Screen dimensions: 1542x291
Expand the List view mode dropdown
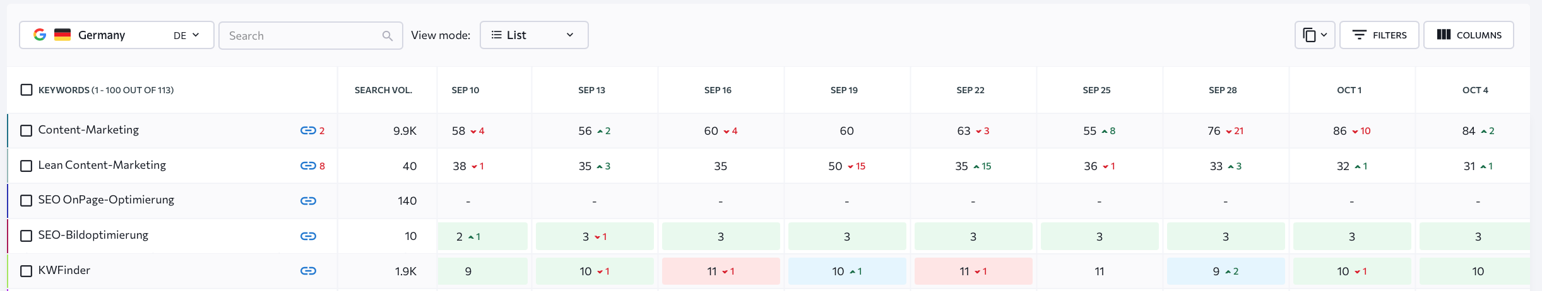[x=534, y=35]
